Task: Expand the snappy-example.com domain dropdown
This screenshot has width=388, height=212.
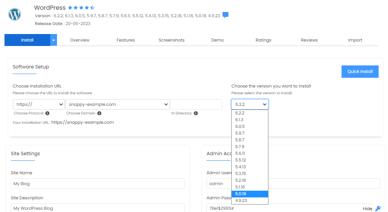Action: [117, 104]
